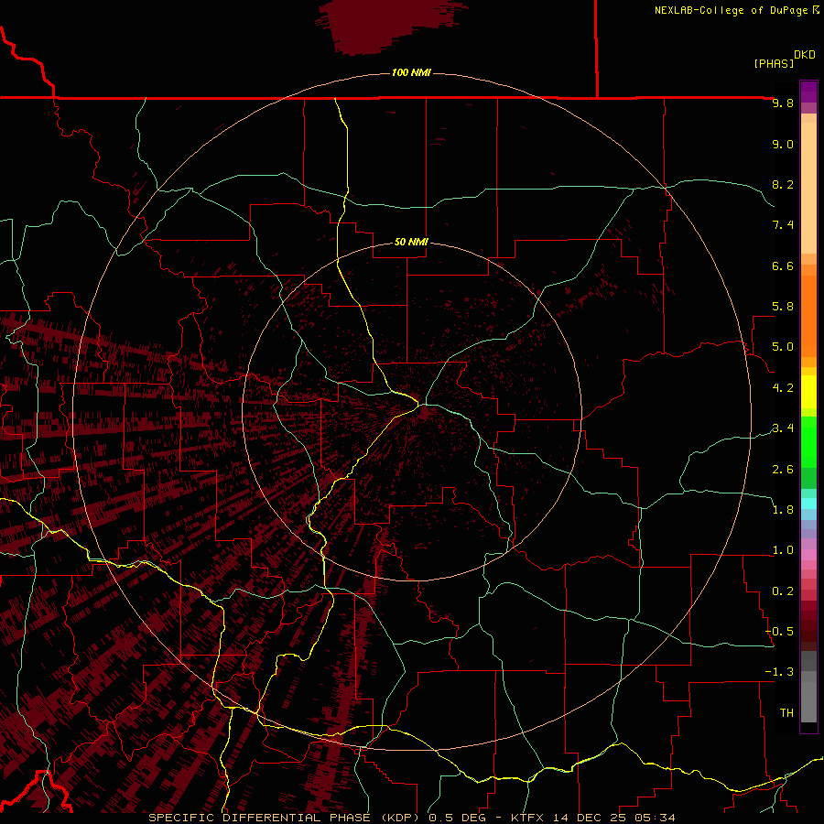This screenshot has width=824, height=824.
Task: Pick the orange segment of color bar
Action: (808, 317)
